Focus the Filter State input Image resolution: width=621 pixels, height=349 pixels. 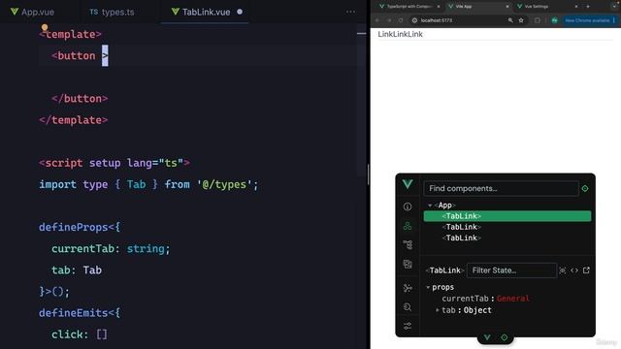click(x=511, y=270)
